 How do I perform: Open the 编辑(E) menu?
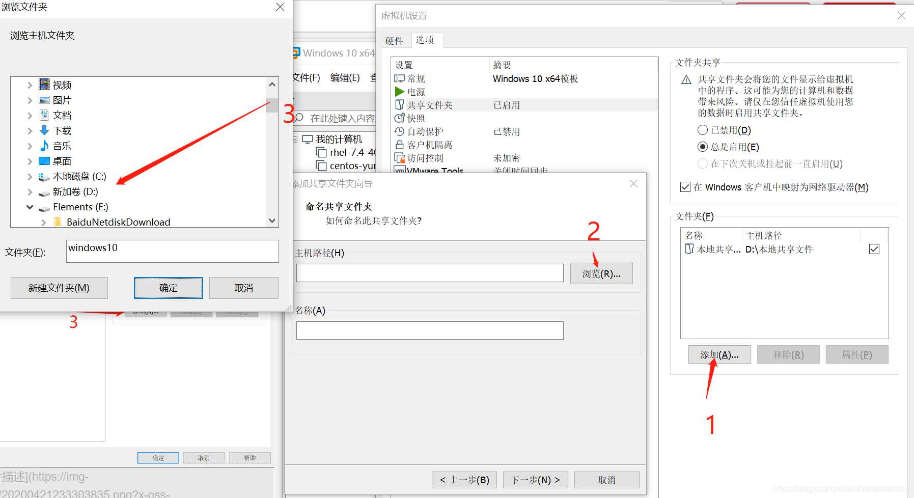pos(345,77)
